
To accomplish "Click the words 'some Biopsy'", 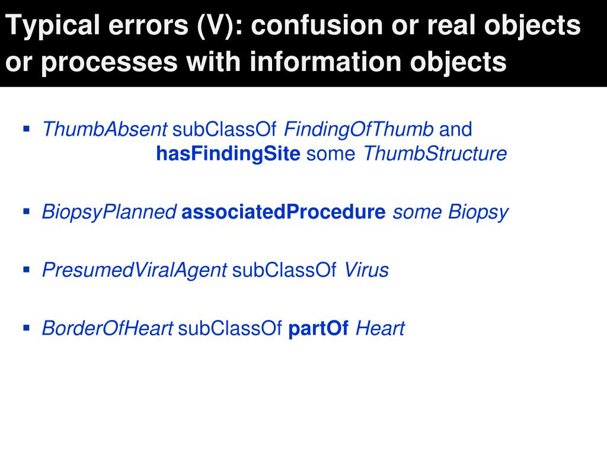I will click(451, 212).
